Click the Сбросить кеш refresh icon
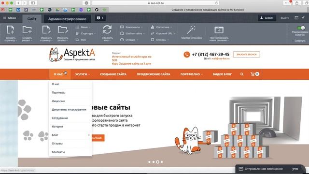 (107, 30)
